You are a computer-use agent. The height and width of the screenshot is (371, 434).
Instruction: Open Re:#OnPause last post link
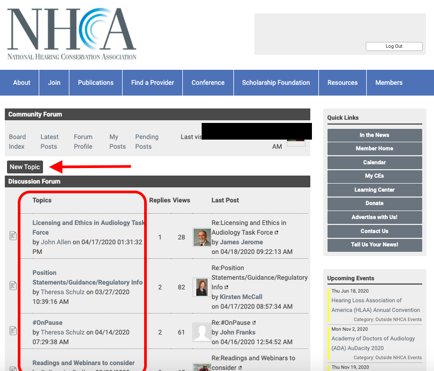[231, 323]
